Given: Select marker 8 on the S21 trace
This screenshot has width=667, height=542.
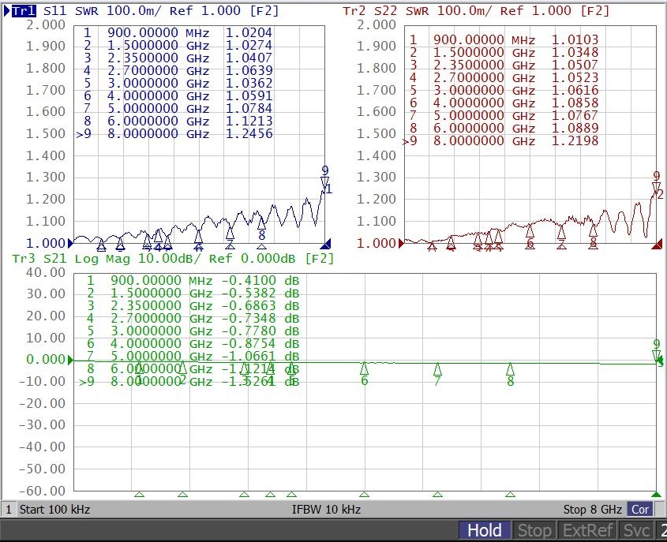Looking at the screenshot, I should [x=511, y=370].
